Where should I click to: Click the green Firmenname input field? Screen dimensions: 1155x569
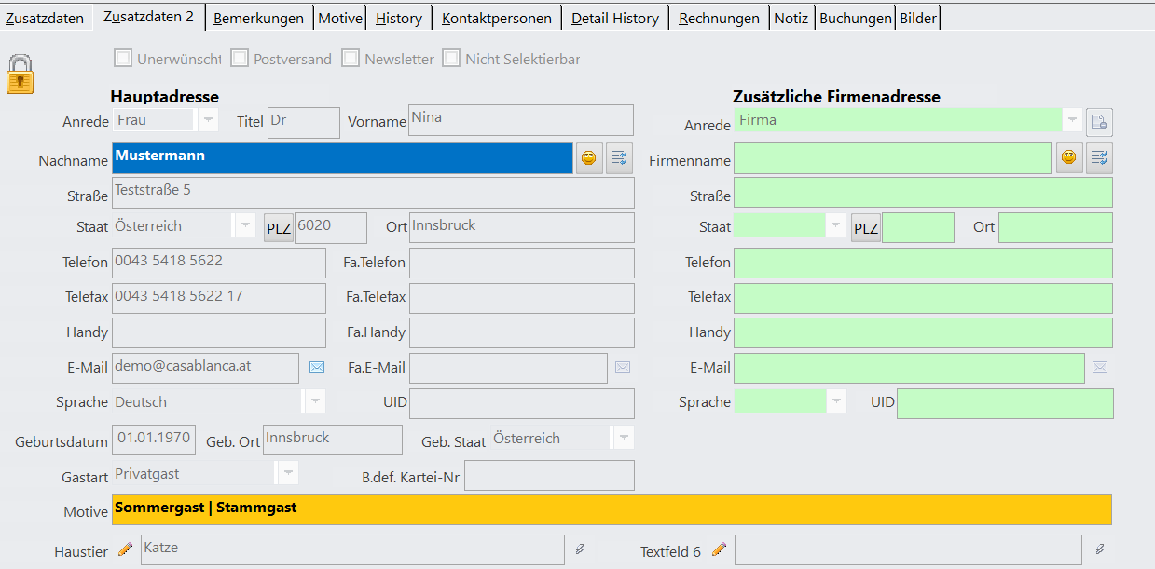point(893,158)
